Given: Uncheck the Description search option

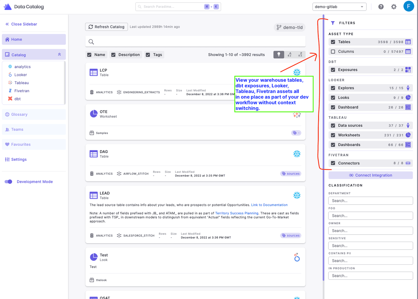Looking at the screenshot, I should tap(114, 55).
